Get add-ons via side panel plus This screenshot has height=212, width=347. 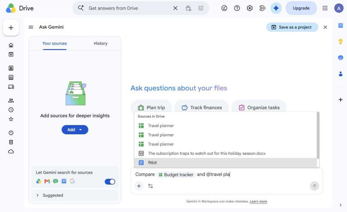pyautogui.click(x=341, y=100)
